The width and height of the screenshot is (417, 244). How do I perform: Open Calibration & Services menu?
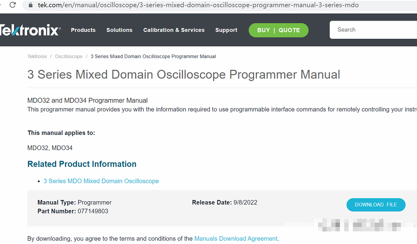[174, 30]
